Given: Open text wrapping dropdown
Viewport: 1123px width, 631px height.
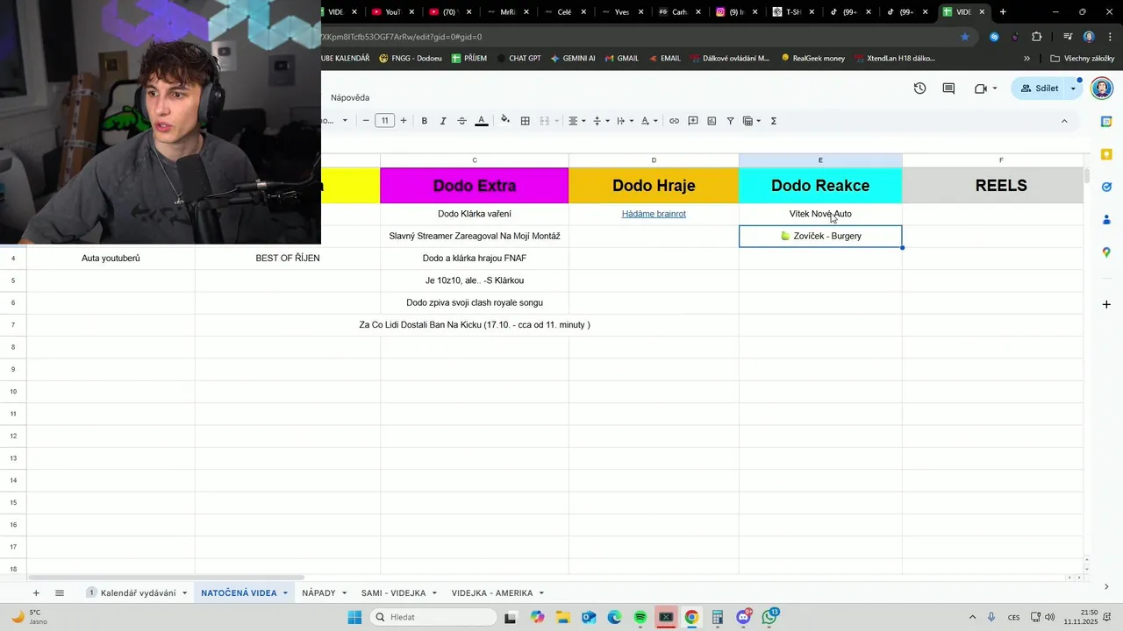Looking at the screenshot, I should [x=625, y=121].
